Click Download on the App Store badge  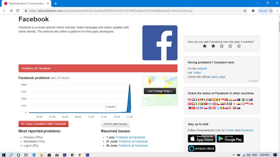202,138
